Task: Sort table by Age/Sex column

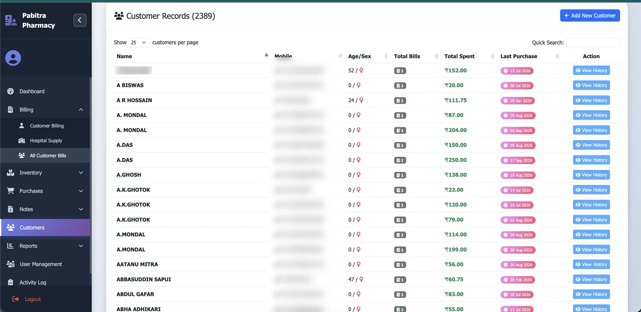Action: coord(367,56)
